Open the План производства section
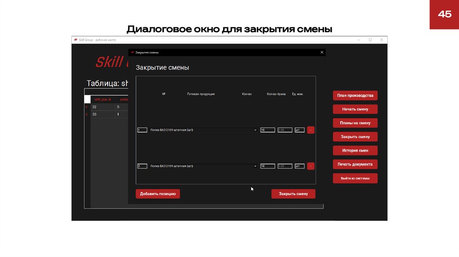This screenshot has width=459, height=257. click(355, 95)
